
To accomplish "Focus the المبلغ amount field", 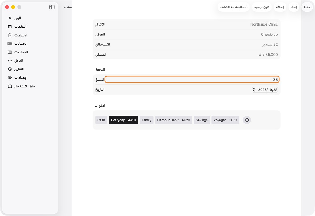I will pyautogui.click(x=192, y=80).
